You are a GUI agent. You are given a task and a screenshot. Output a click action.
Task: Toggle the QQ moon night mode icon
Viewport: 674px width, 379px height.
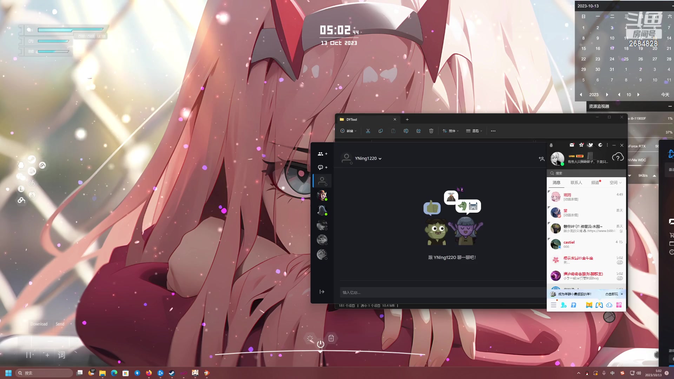click(x=600, y=145)
